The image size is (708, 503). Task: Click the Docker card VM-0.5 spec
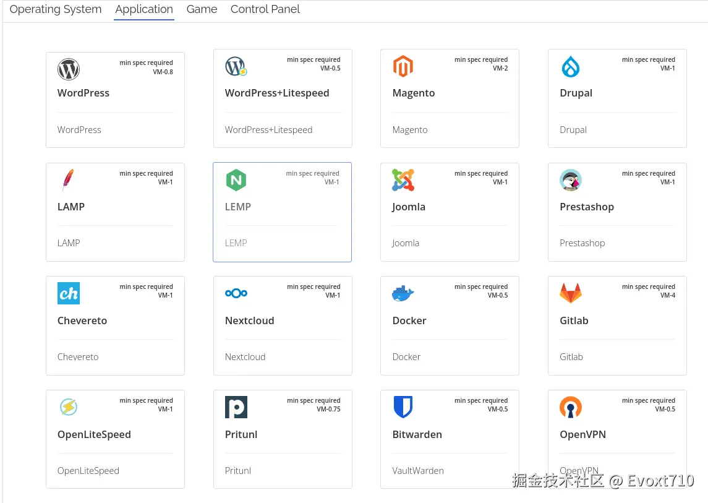498,295
